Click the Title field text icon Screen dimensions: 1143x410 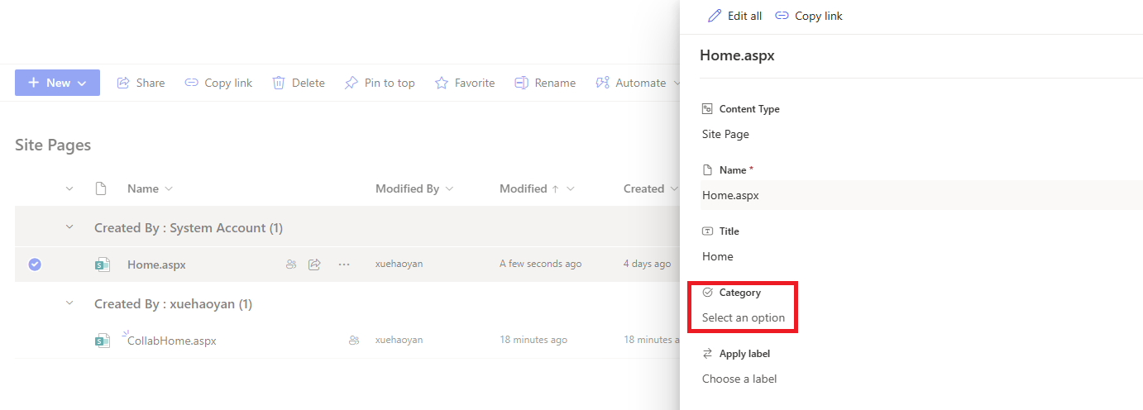pos(707,231)
